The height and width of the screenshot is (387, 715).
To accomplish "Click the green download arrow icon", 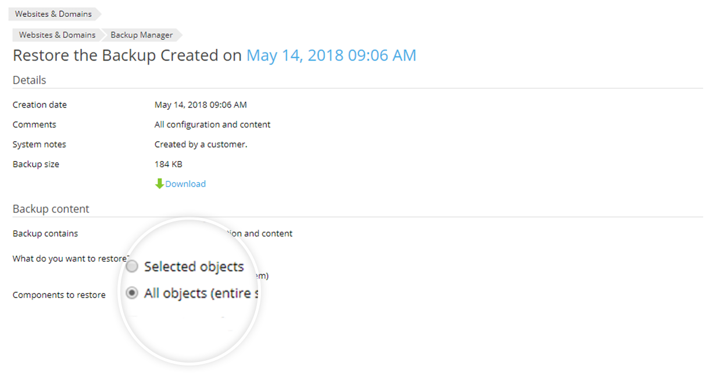I will click(x=159, y=184).
